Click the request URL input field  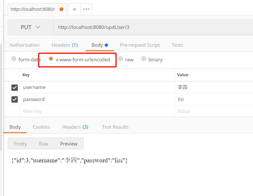pyautogui.click(x=152, y=27)
